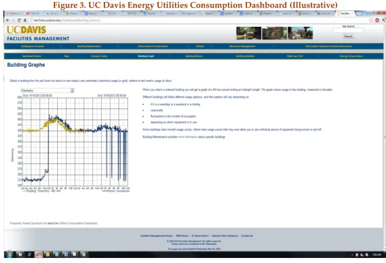Click the red extension icon beside the star

pyautogui.click(x=377, y=20)
